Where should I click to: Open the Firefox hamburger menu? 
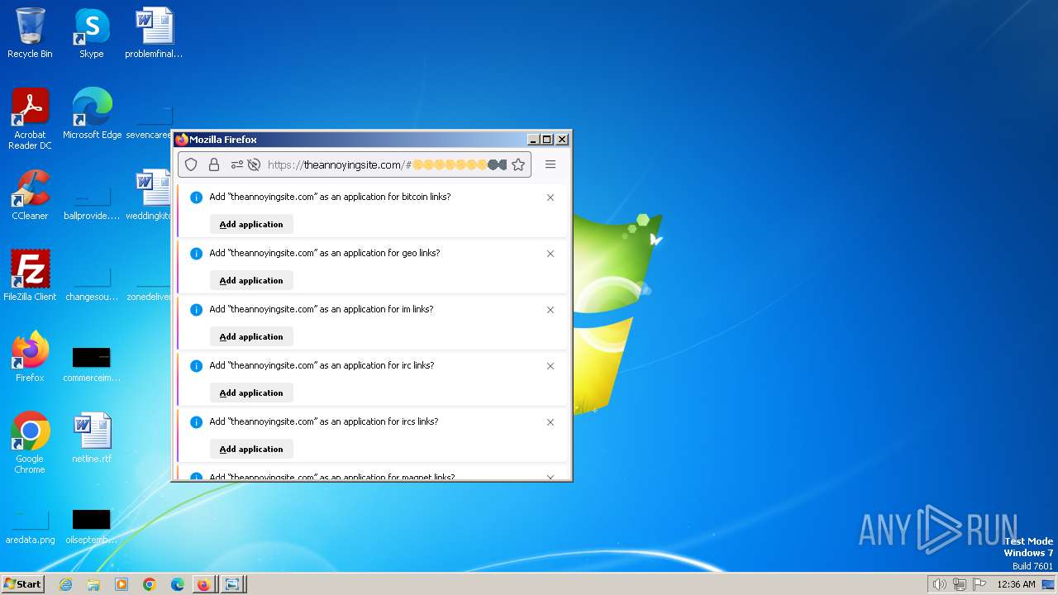point(550,164)
